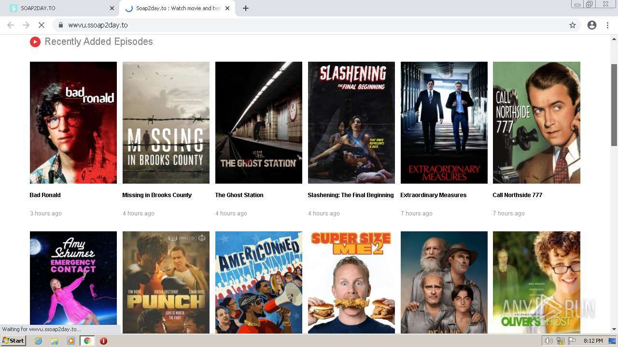Go back to previous page
This screenshot has height=347, width=618.
click(11, 25)
